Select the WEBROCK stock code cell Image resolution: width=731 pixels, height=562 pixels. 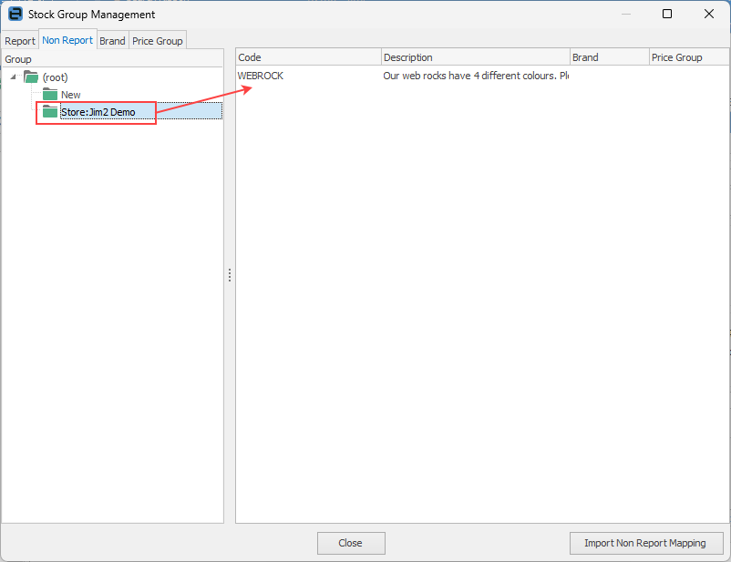pos(260,76)
